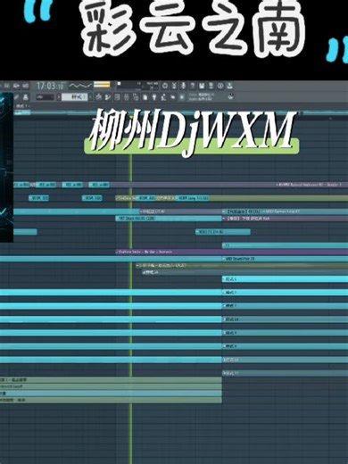Click the yellow CPU usage meter

tap(102, 85)
